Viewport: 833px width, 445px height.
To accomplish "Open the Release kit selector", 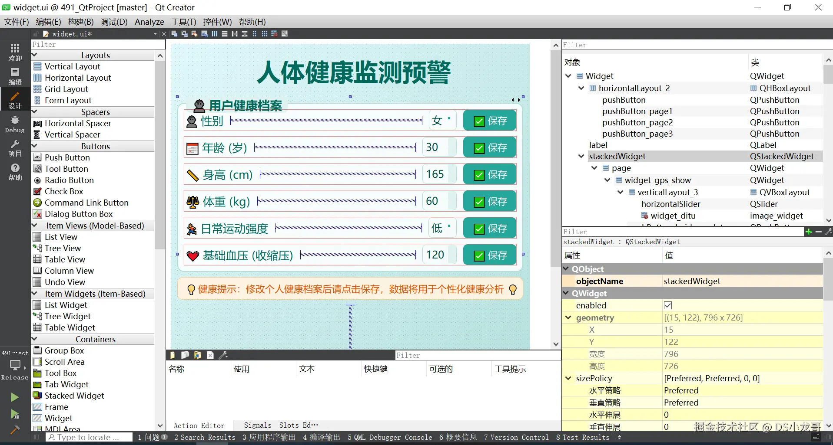I will pos(15,370).
